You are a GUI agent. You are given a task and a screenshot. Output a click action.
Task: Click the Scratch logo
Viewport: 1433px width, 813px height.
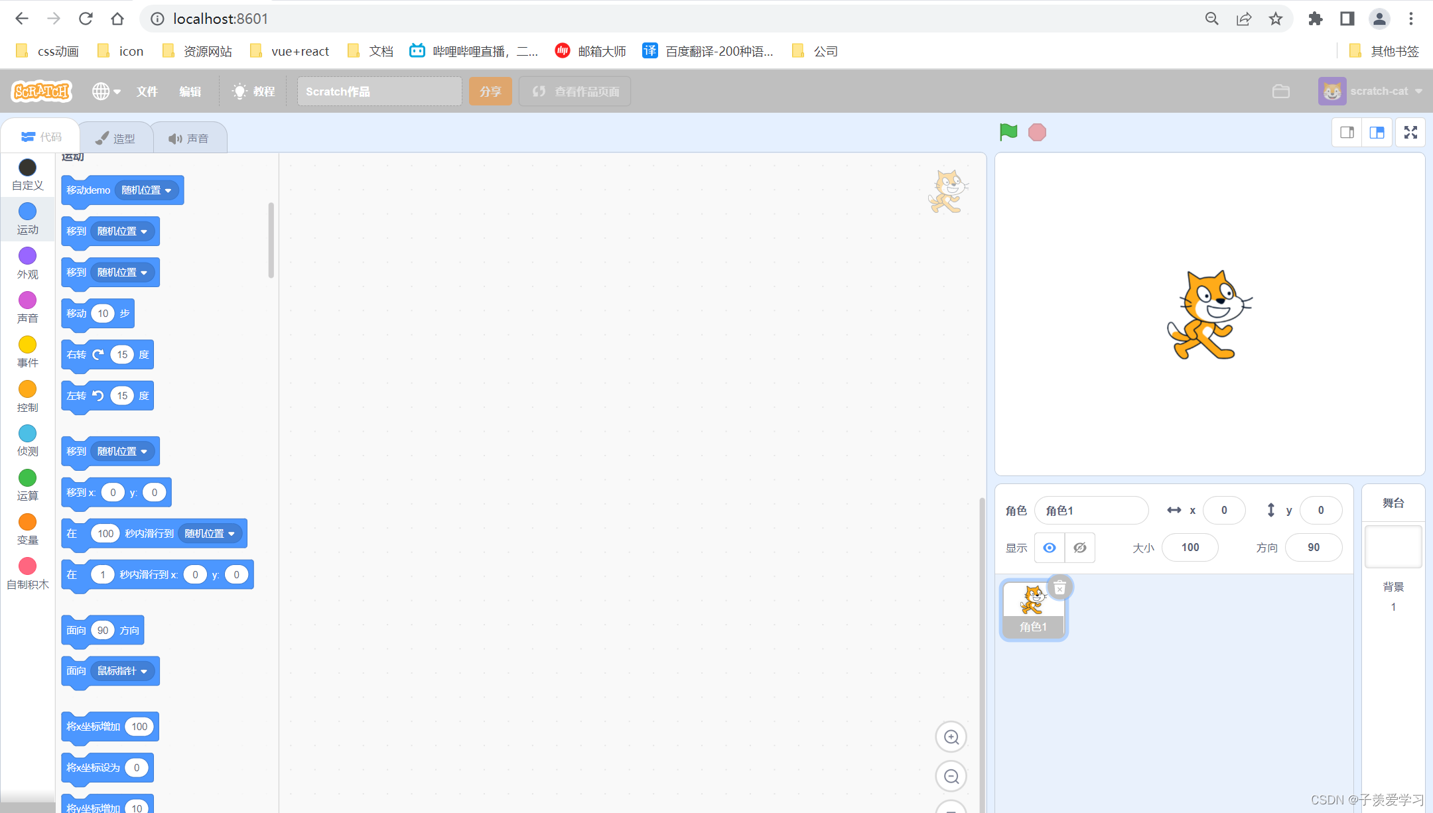coord(42,92)
